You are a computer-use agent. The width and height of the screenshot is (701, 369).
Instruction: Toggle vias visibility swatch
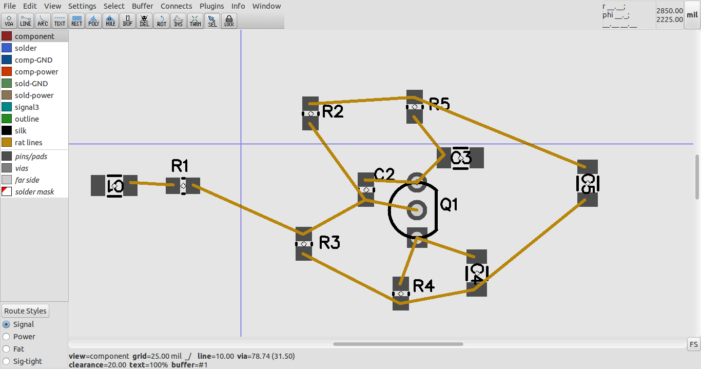7,168
